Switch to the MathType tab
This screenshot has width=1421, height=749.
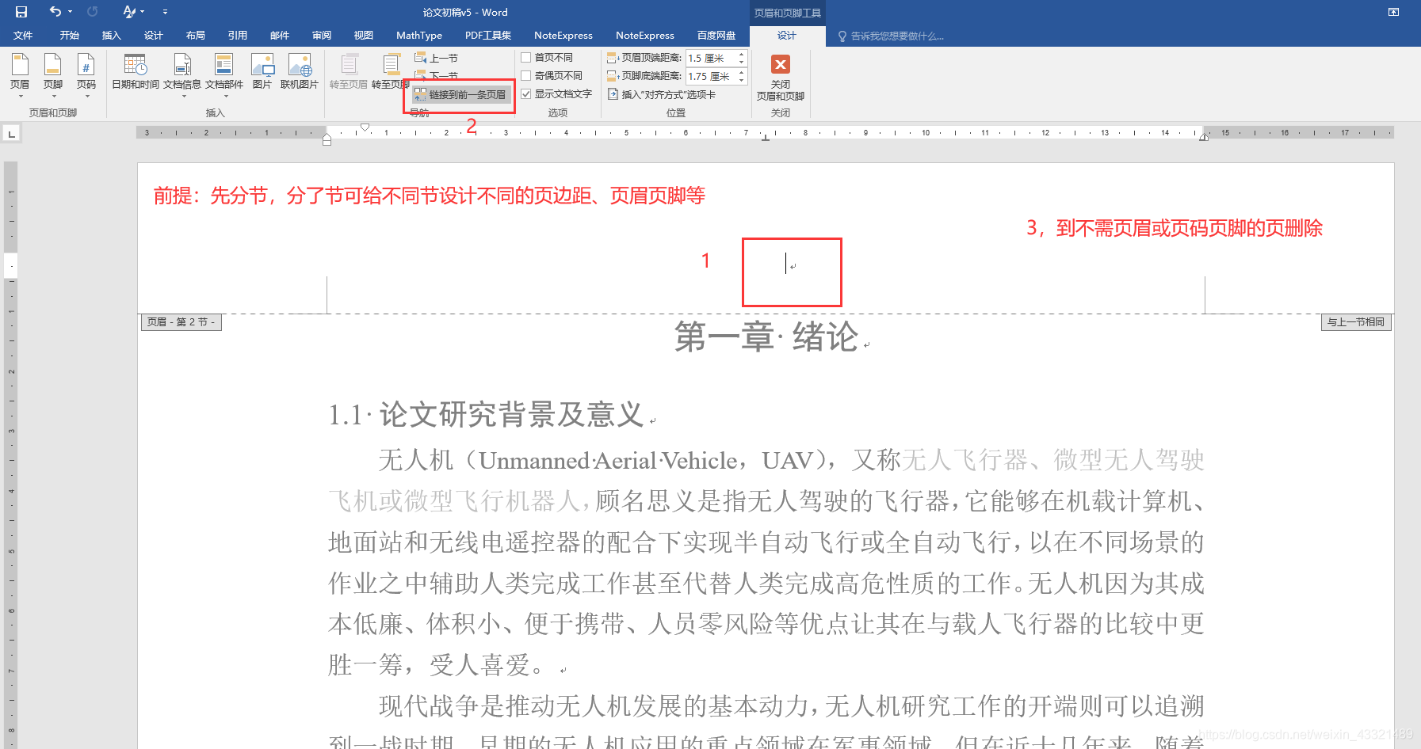419,36
